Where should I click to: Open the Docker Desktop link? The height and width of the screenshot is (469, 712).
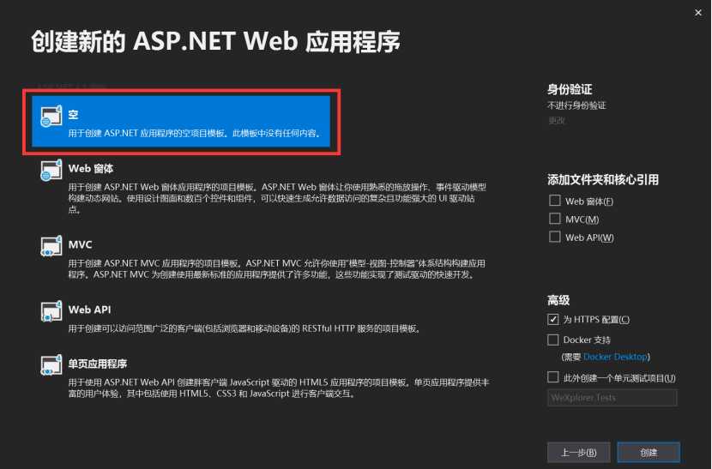[x=615, y=357]
